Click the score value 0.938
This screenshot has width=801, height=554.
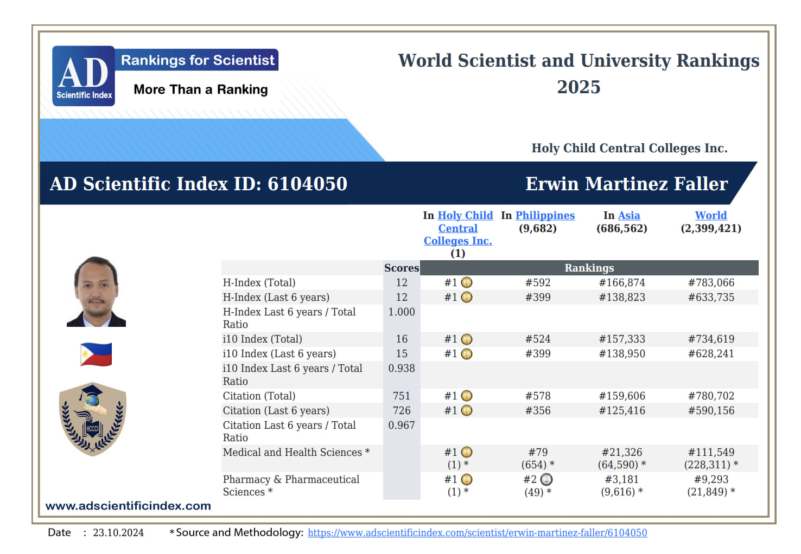tap(402, 368)
